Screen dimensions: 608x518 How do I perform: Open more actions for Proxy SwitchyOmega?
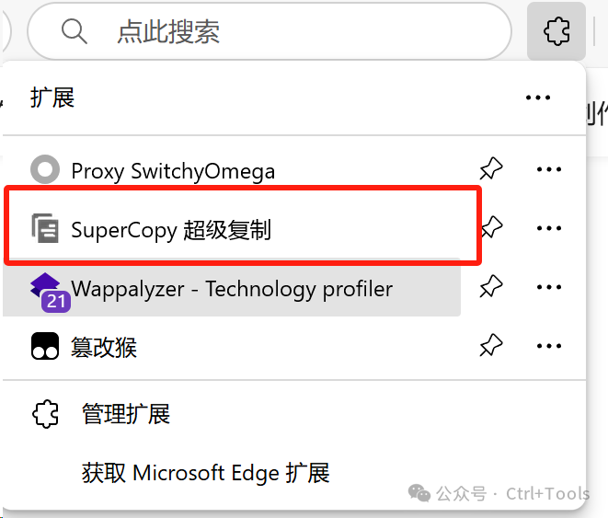pyautogui.click(x=548, y=169)
